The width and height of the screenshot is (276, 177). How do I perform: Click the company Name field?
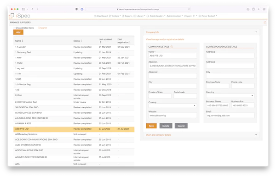click(172, 55)
